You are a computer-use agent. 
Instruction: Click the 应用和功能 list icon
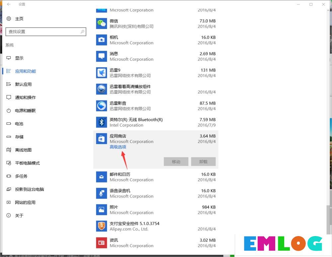coord(9,71)
